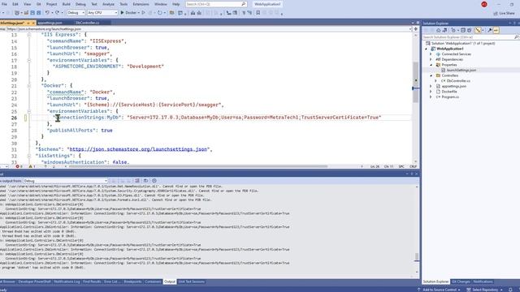Select launchSettings.json in Solution Explorer

coord(461,71)
